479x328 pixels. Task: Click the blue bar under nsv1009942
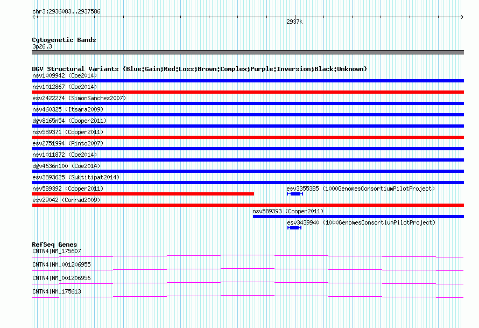point(248,81)
